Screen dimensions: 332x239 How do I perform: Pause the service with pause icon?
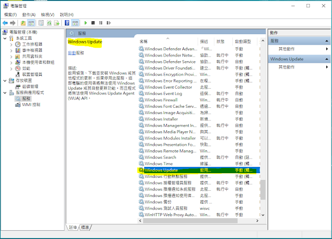[101, 23]
